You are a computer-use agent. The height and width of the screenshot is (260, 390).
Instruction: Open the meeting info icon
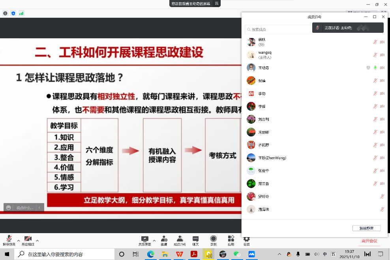coord(5,13)
